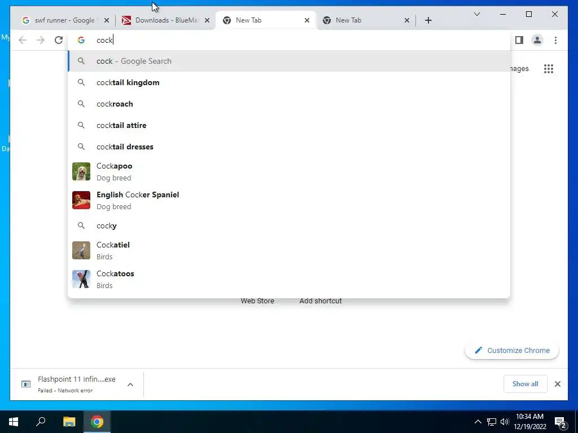The width and height of the screenshot is (578, 433).
Task: Click search icon beside 'cock - Google Search'
Action: [81, 61]
